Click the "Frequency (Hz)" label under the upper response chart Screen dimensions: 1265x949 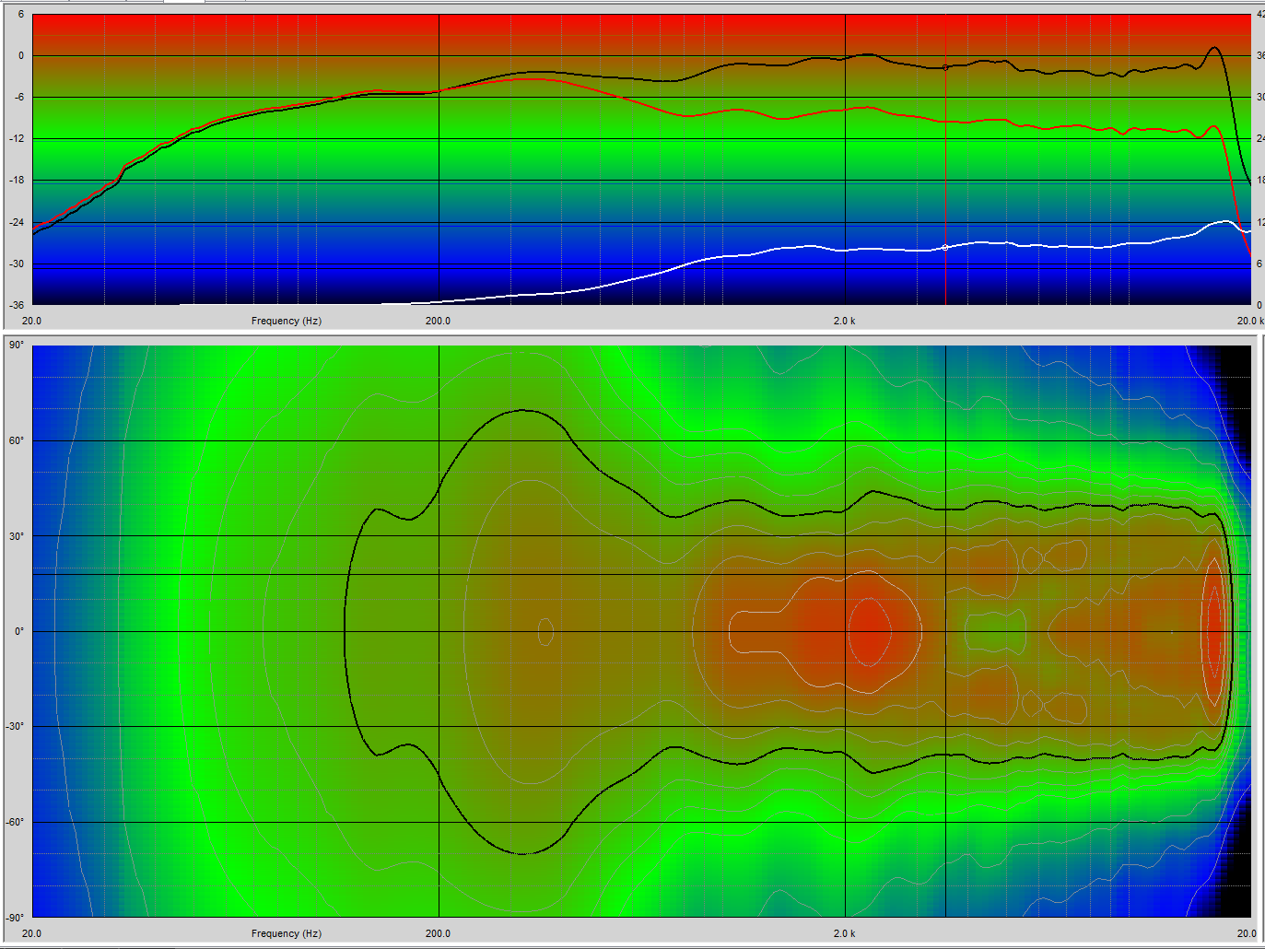click(287, 321)
